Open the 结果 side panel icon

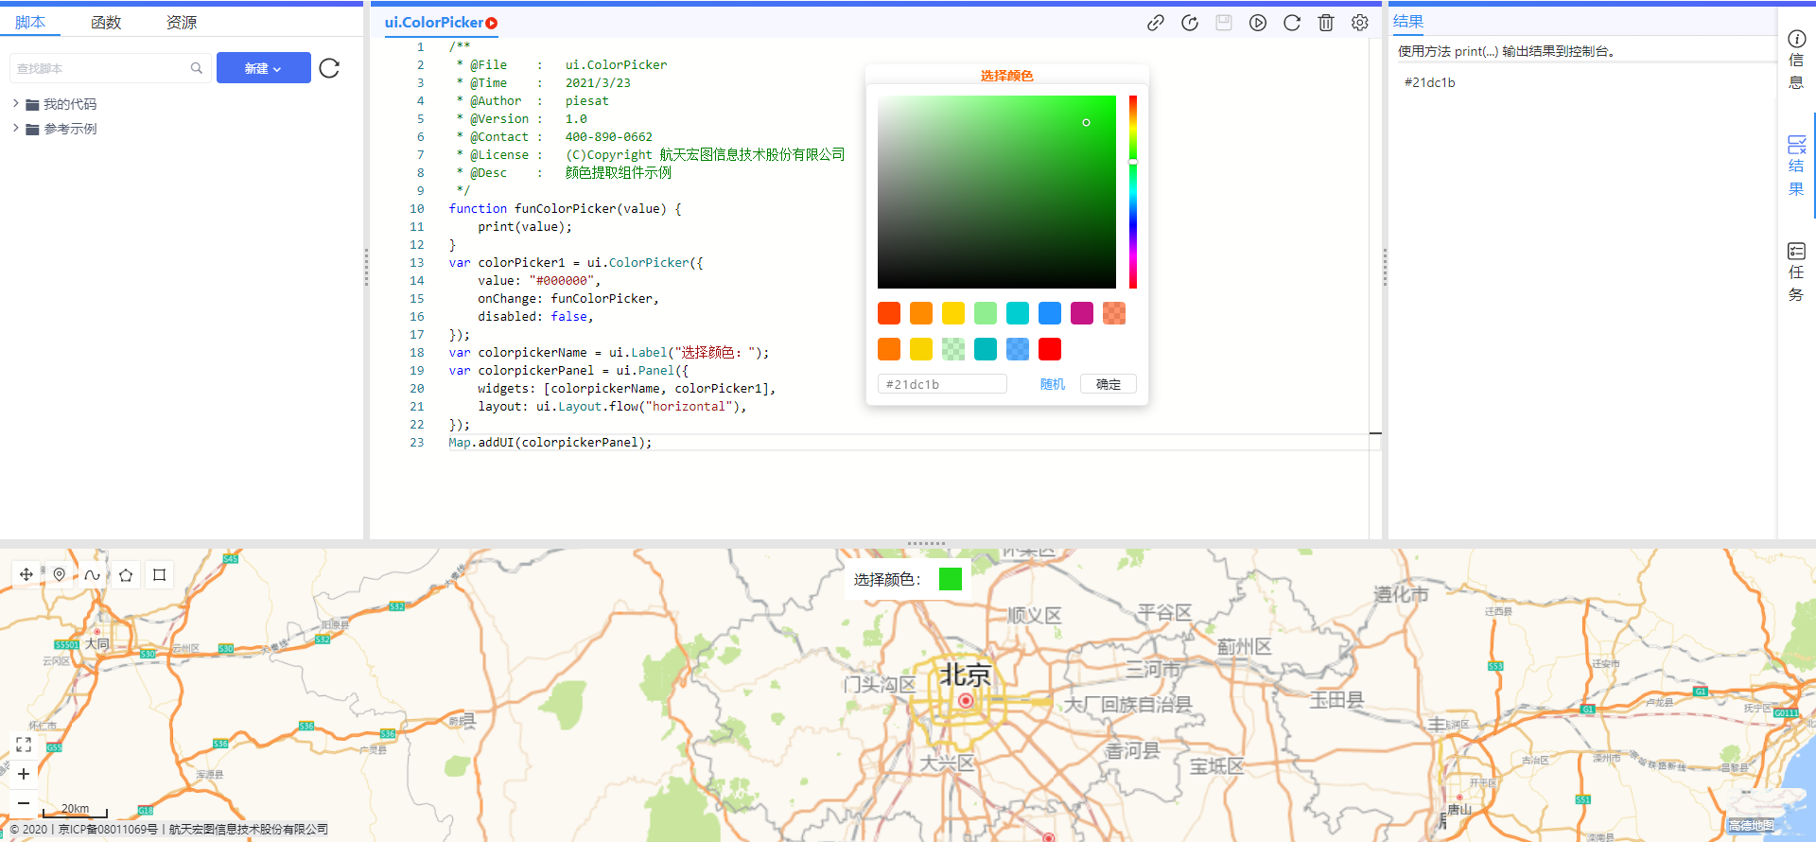pyautogui.click(x=1796, y=166)
